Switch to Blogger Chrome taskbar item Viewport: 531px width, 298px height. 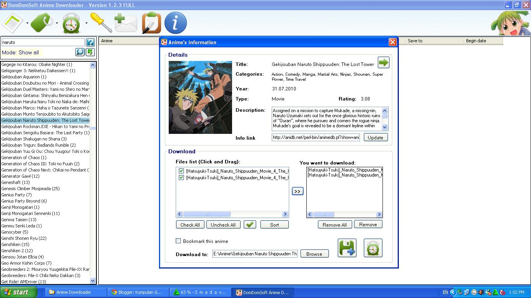[x=139, y=292]
